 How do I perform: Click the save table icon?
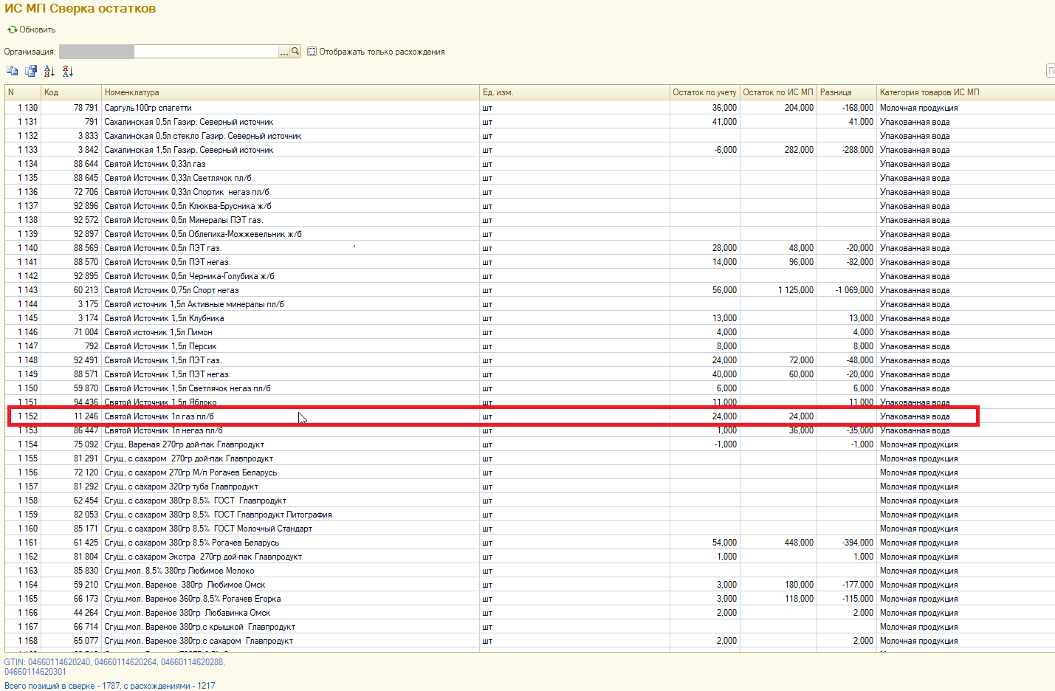[31, 71]
